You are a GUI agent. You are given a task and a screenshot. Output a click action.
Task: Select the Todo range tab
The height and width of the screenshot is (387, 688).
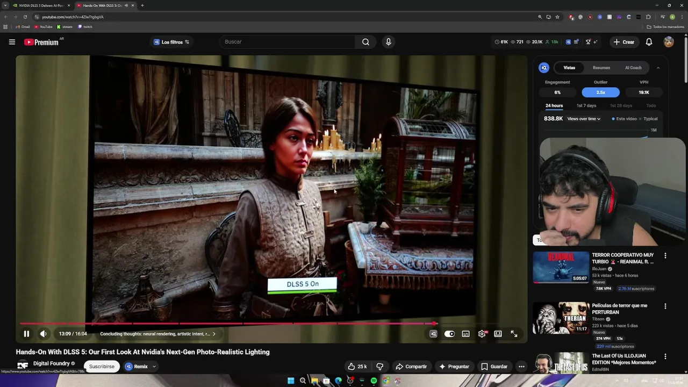(x=651, y=106)
